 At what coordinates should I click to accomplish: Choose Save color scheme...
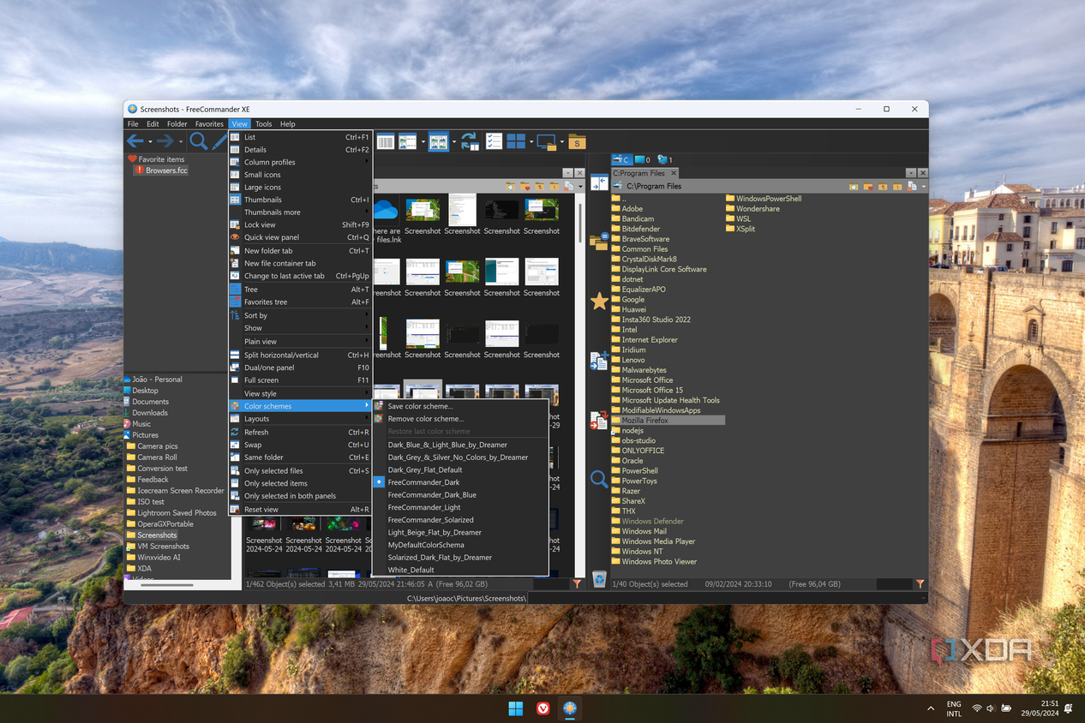pos(460,406)
